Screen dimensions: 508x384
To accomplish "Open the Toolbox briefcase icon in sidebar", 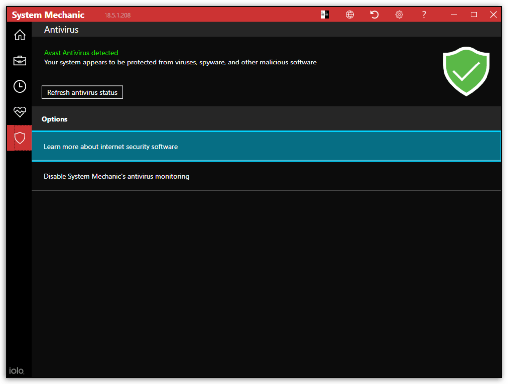I will click(20, 61).
